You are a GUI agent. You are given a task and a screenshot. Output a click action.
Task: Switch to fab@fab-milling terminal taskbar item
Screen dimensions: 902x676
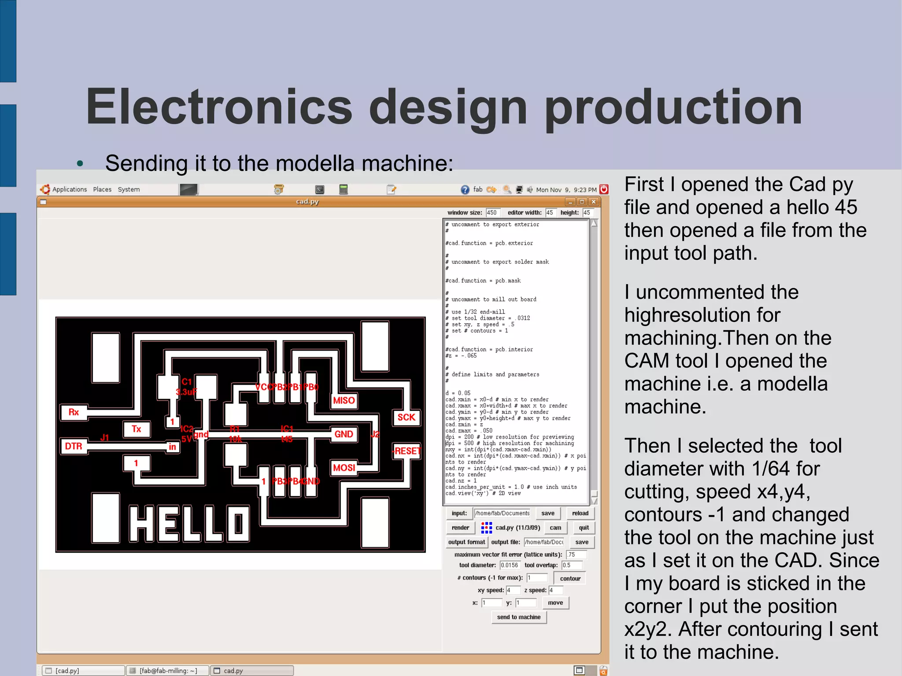(167, 670)
